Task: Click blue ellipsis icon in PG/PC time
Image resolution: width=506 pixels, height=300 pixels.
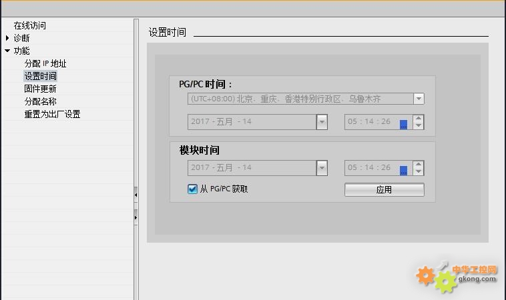Action: [403, 125]
